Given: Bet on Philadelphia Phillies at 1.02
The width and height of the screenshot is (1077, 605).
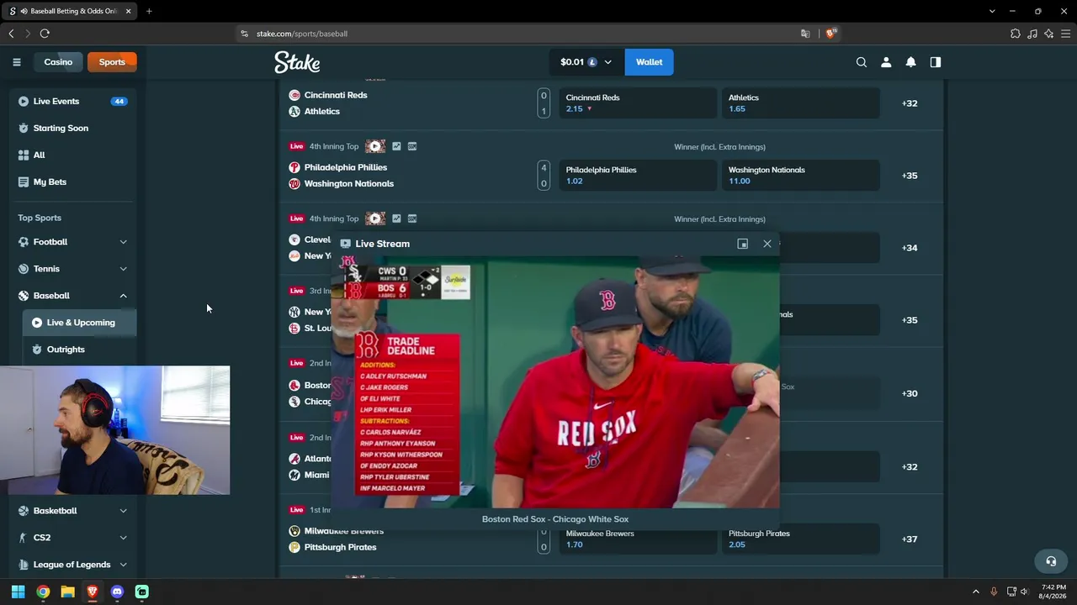Looking at the screenshot, I should pyautogui.click(x=638, y=176).
